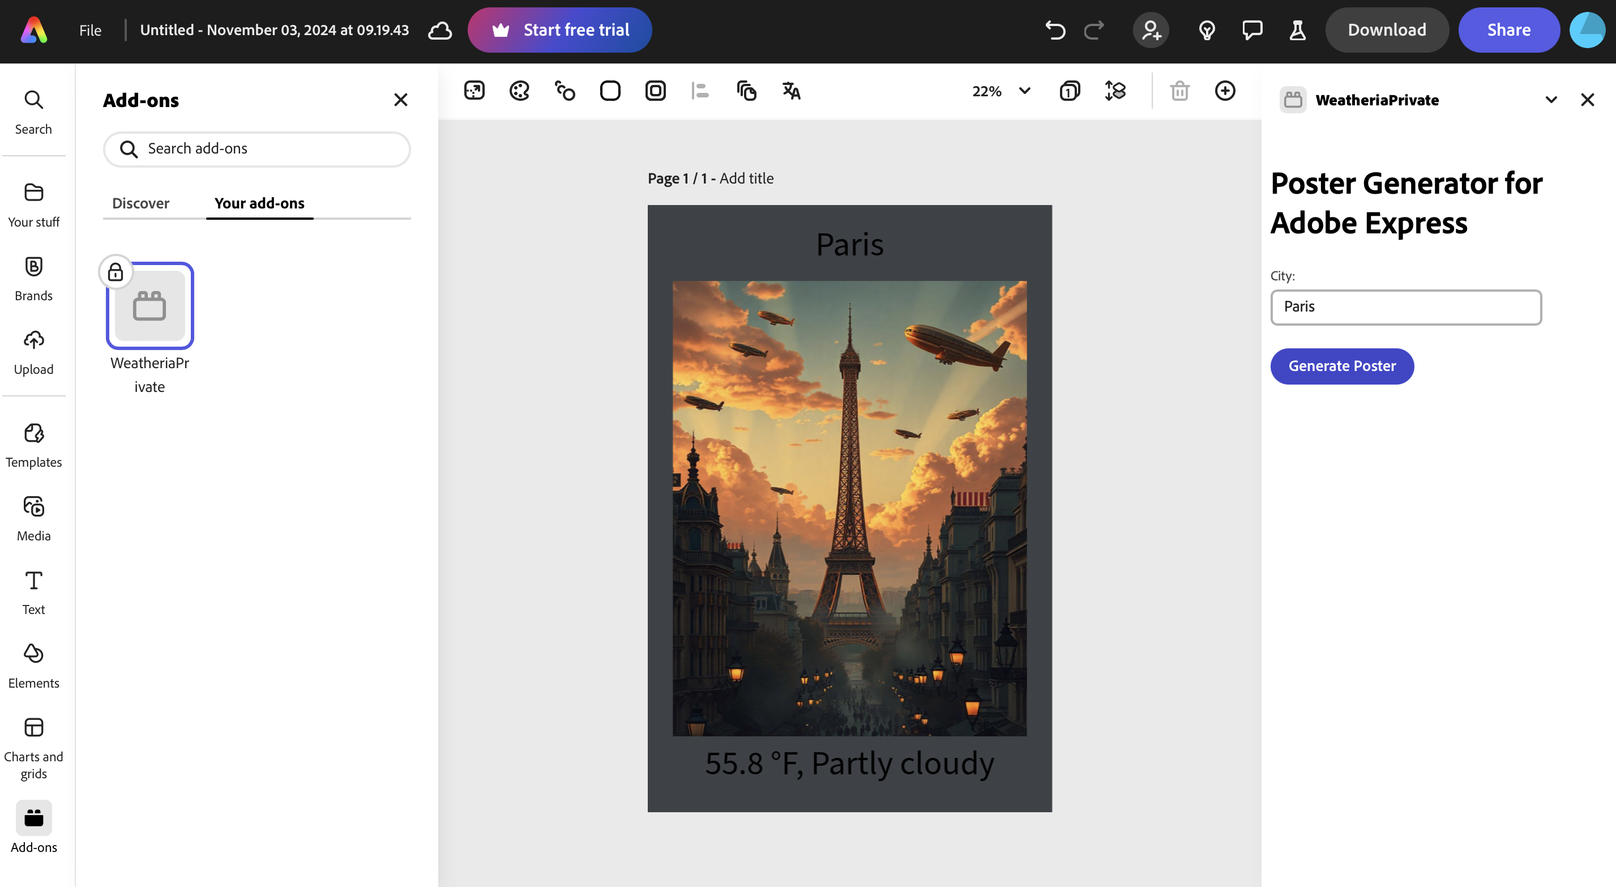Click the Search add-ons field
This screenshot has width=1616, height=887.
tap(257, 149)
